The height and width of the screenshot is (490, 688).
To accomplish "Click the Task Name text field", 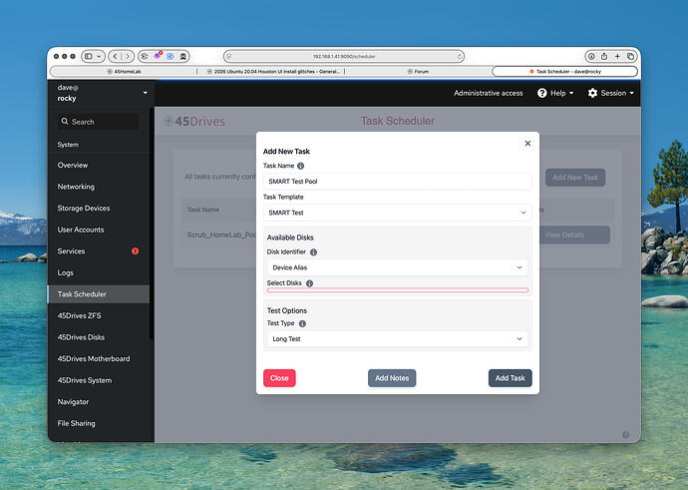I will pyautogui.click(x=397, y=182).
